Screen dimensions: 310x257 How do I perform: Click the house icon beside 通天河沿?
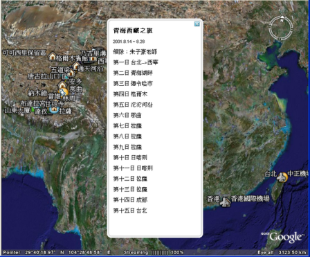[76, 66]
